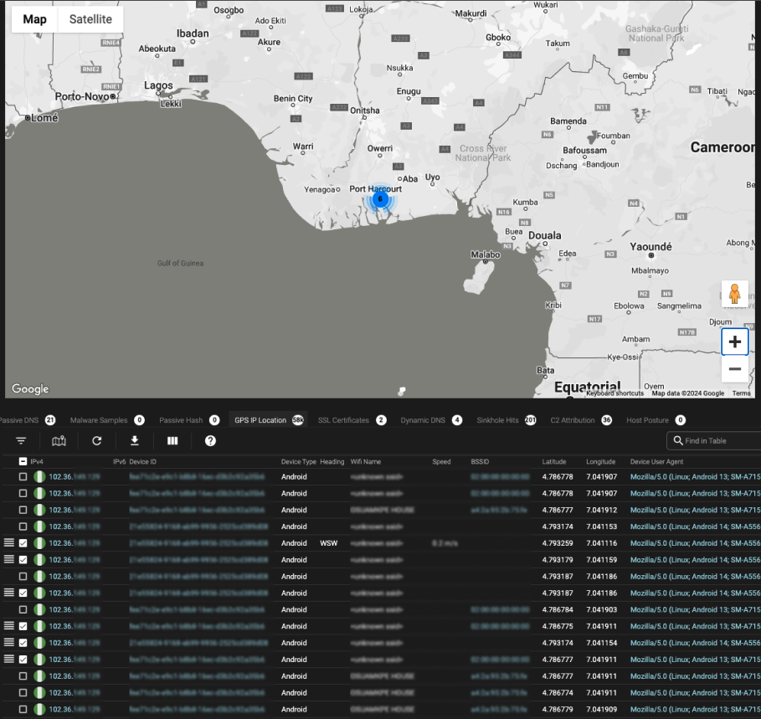
Task: Switch the map to Satellite view
Action: click(x=90, y=19)
